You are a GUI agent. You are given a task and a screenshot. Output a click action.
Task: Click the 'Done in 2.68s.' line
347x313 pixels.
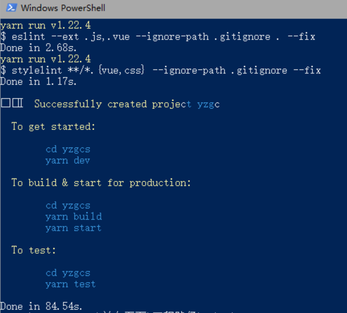pyautogui.click(x=38, y=48)
